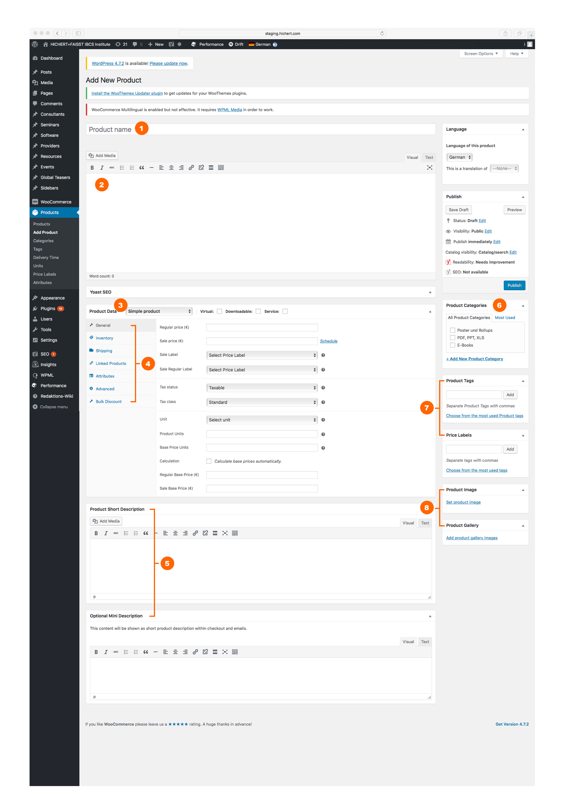Click the Bold icon in main editor toolbar
This screenshot has height=810, width=564.
(92, 168)
